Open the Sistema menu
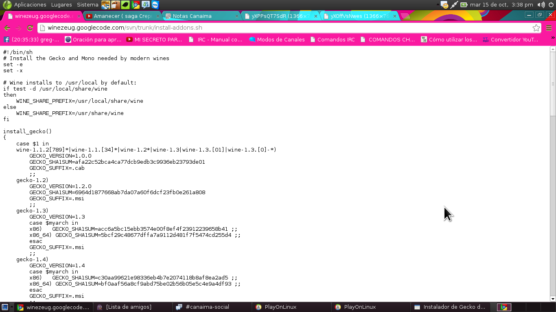This screenshot has width=556, height=312. pos(88,5)
